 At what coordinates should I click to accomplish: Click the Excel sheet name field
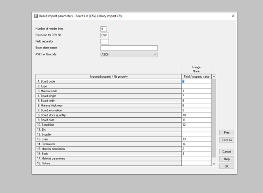tap(129, 48)
